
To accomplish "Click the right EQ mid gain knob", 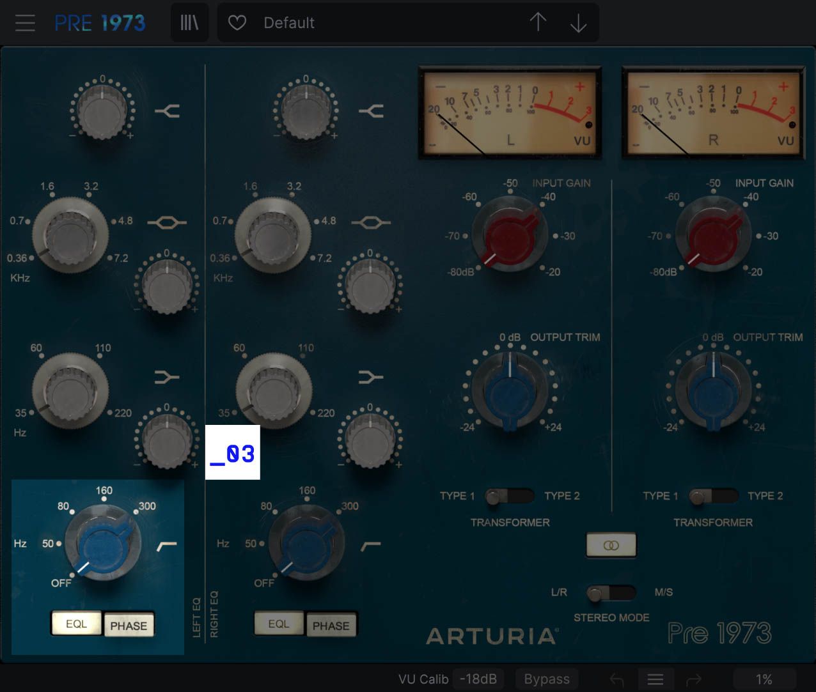I will 370,286.
